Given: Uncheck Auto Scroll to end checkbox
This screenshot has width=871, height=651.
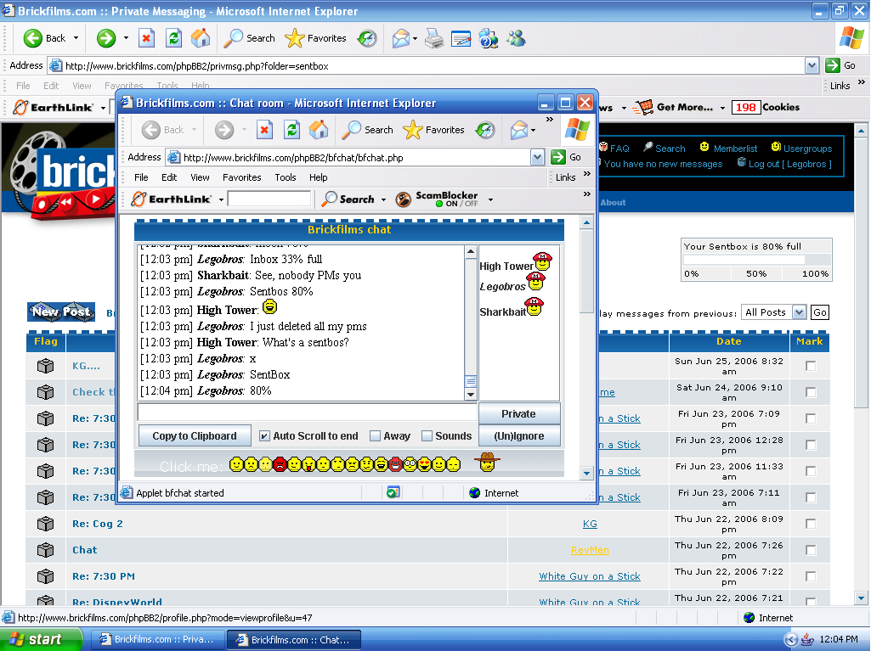Looking at the screenshot, I should [264, 436].
